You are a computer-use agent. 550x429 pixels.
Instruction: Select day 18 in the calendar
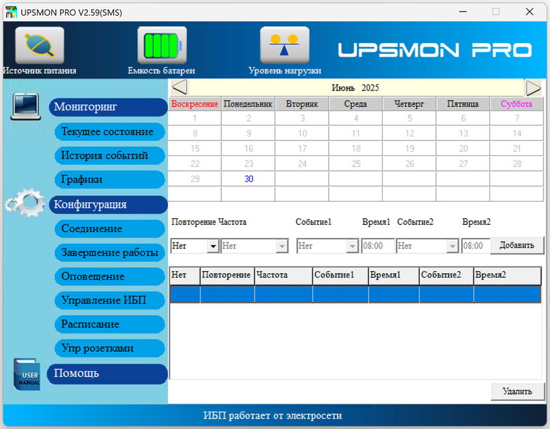[356, 148]
